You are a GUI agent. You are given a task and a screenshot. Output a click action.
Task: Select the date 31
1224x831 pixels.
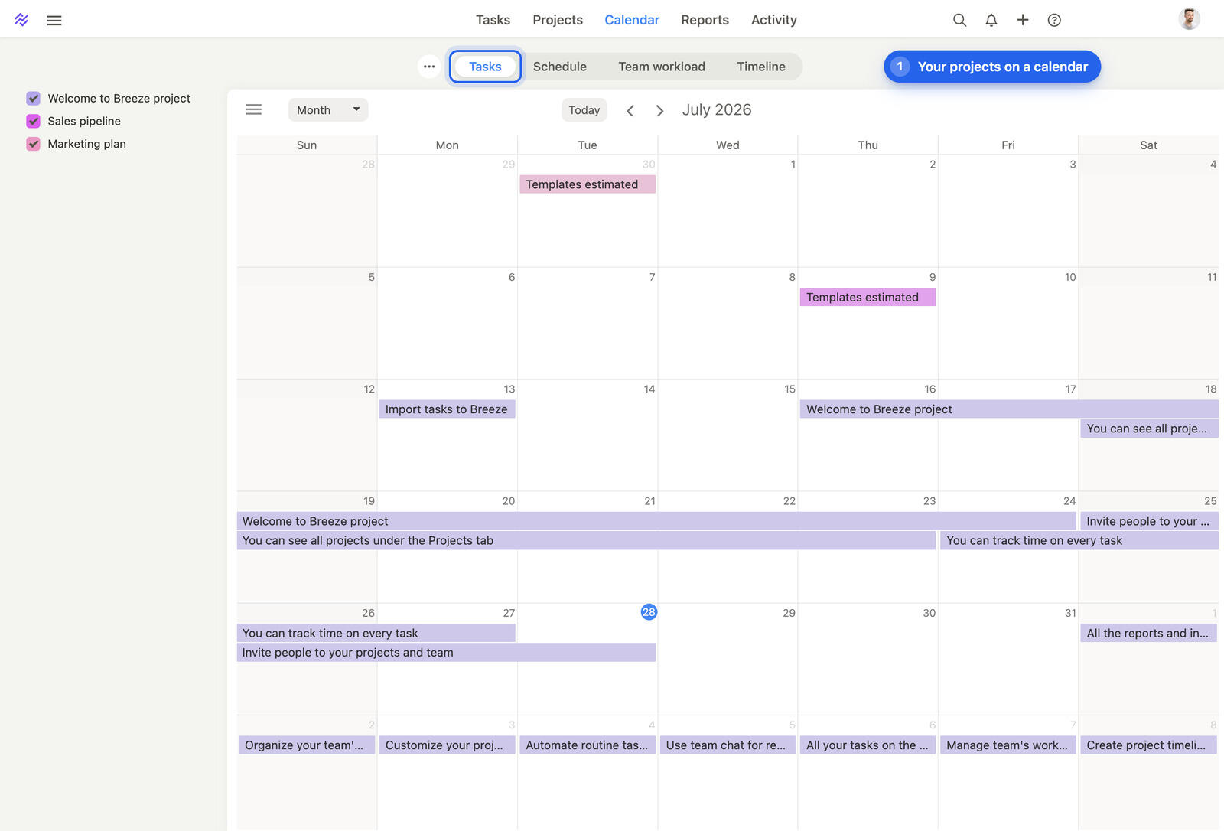1070,613
